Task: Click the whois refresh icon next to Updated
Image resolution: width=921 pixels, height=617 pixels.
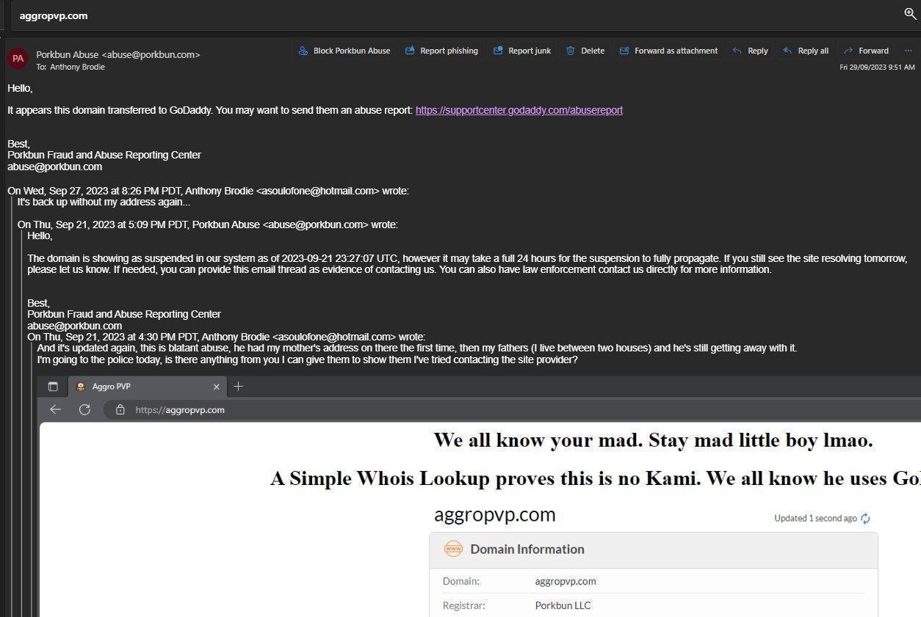Action: [x=865, y=519]
